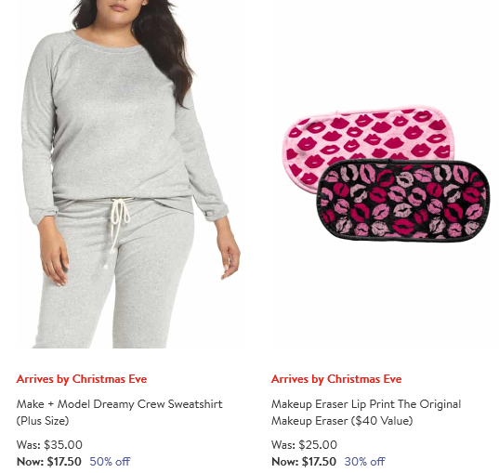
Task: Select the black lip print eraser cloth
Action: click(x=403, y=200)
